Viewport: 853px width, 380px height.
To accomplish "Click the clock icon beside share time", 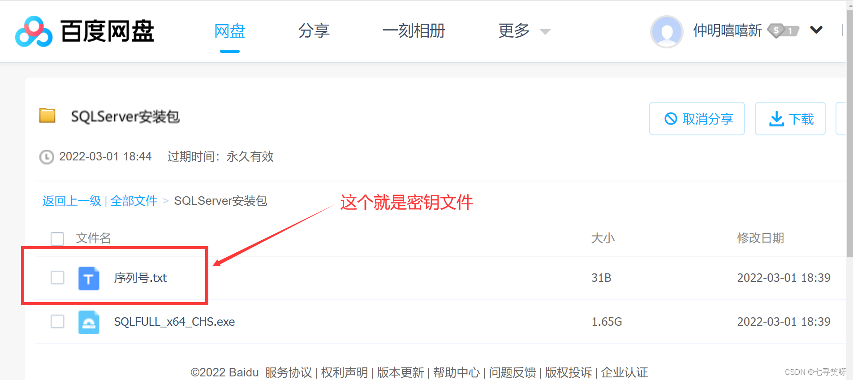I will point(47,157).
